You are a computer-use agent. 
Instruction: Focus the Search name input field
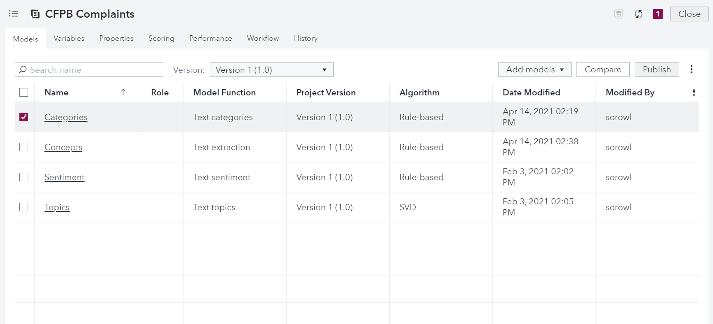tap(95, 70)
